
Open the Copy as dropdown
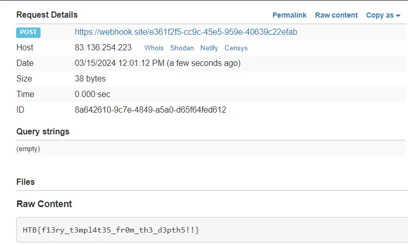coord(383,15)
